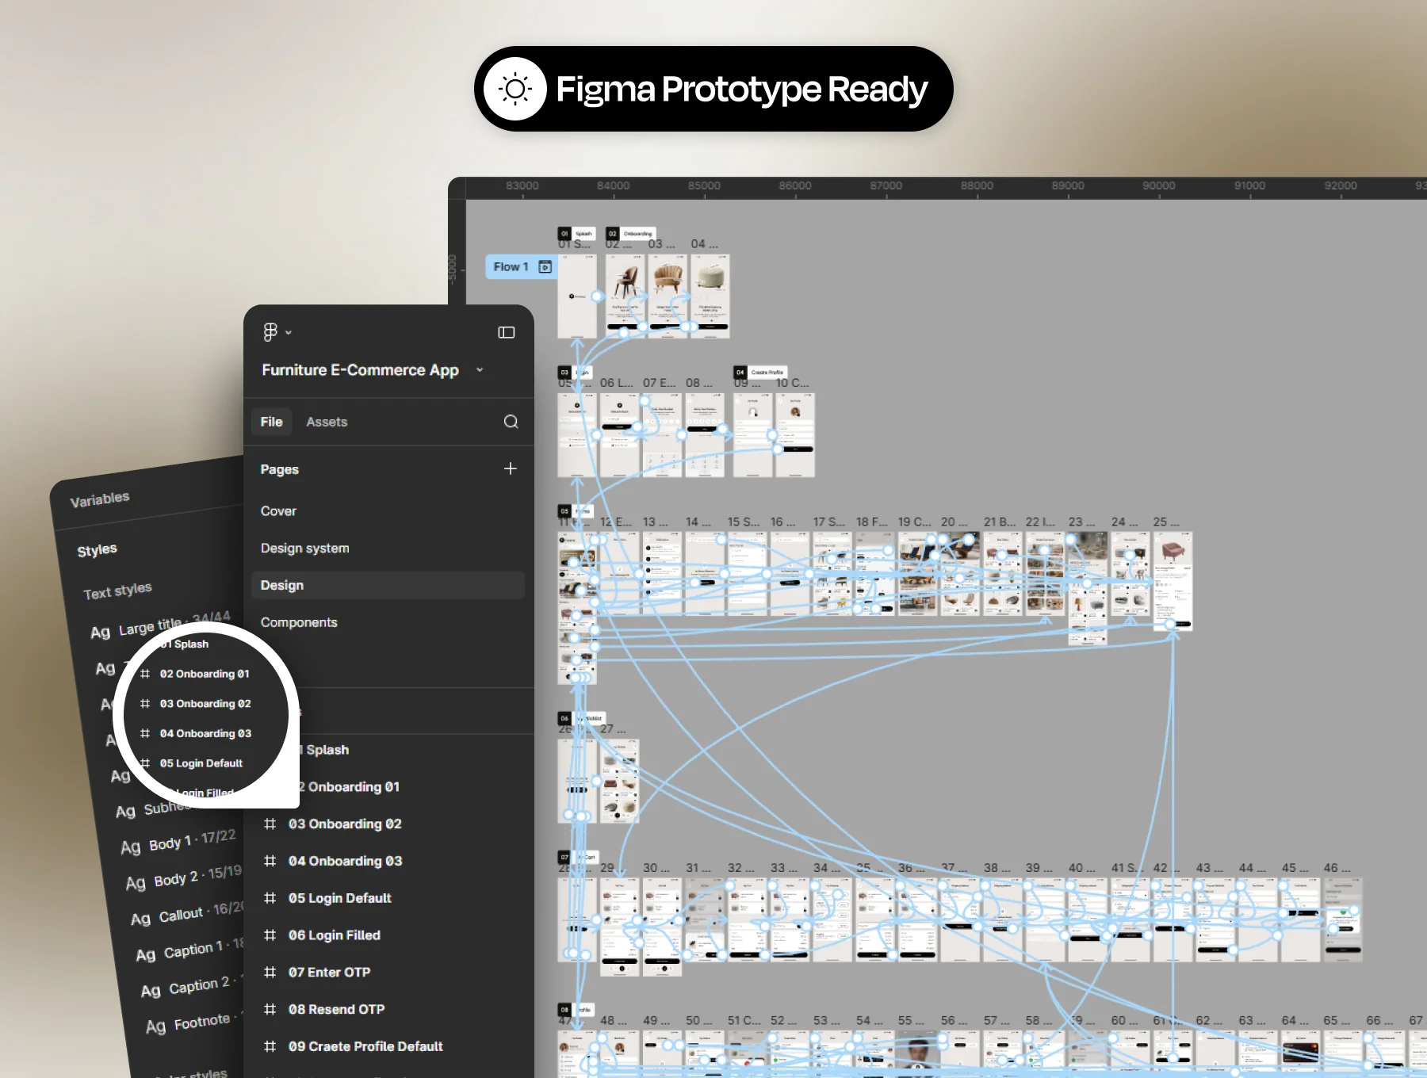Click the 01 Splash section label on canvas

coord(576,234)
